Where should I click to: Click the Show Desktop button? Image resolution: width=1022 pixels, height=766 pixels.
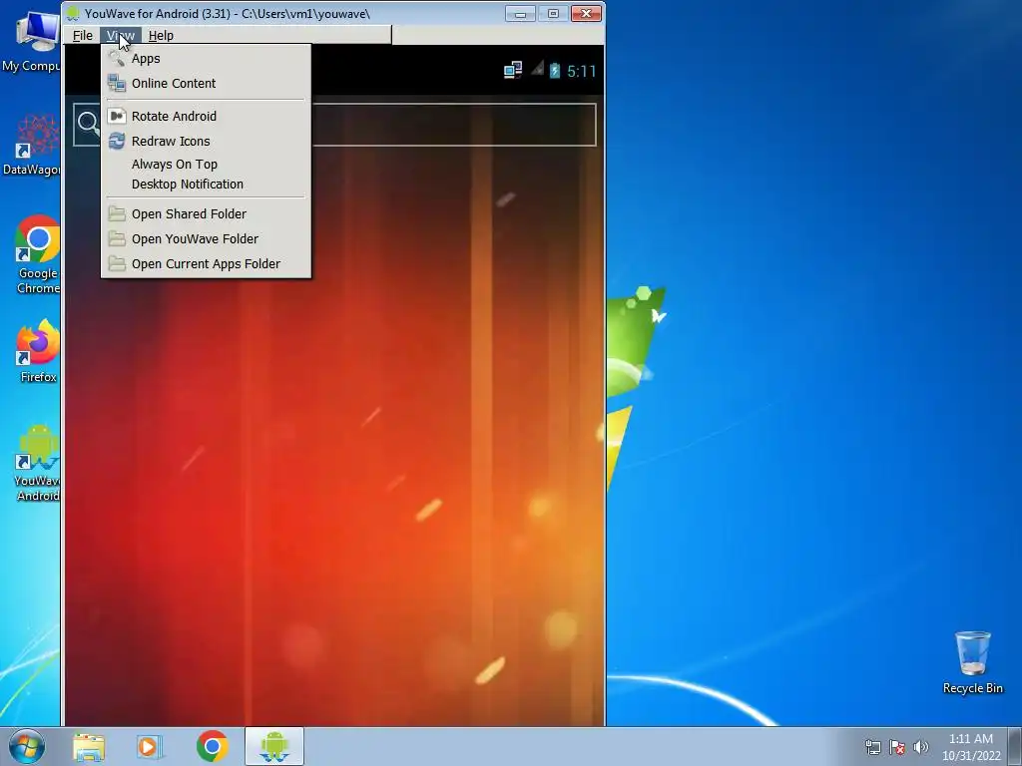tap(1015, 746)
